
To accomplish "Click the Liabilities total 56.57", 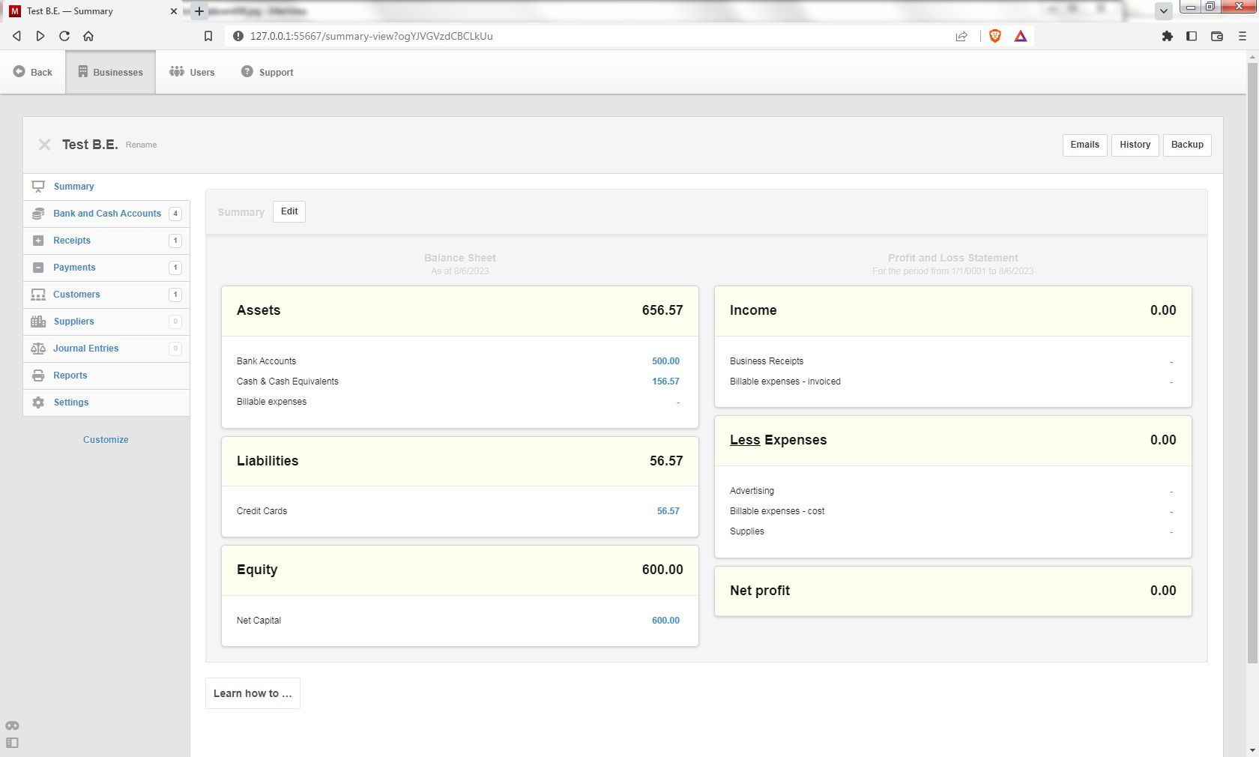I will coord(666,461).
